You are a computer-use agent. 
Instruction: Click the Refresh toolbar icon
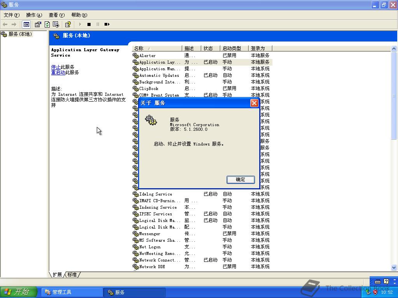pos(47,24)
